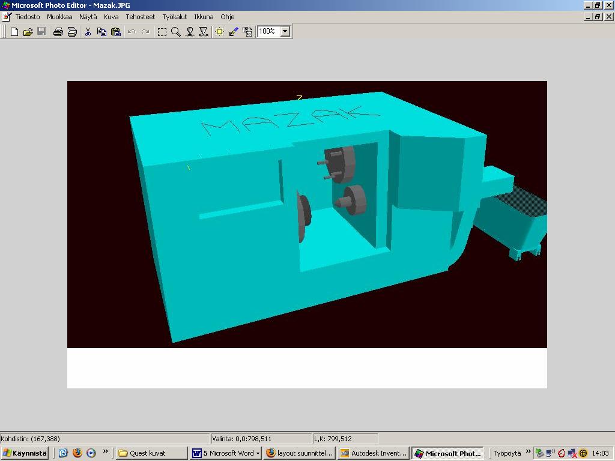Screen dimensions: 615x461
Task: Open the Työkalut menu
Action: click(175, 17)
